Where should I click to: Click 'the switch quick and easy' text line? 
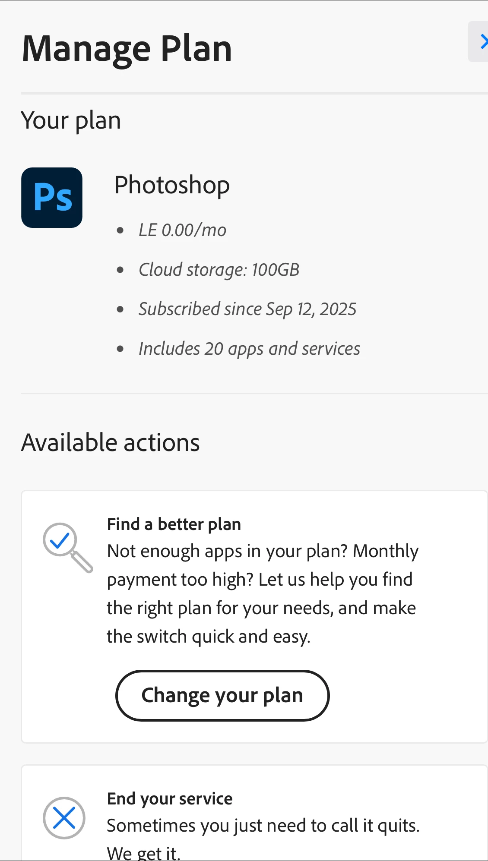(209, 637)
